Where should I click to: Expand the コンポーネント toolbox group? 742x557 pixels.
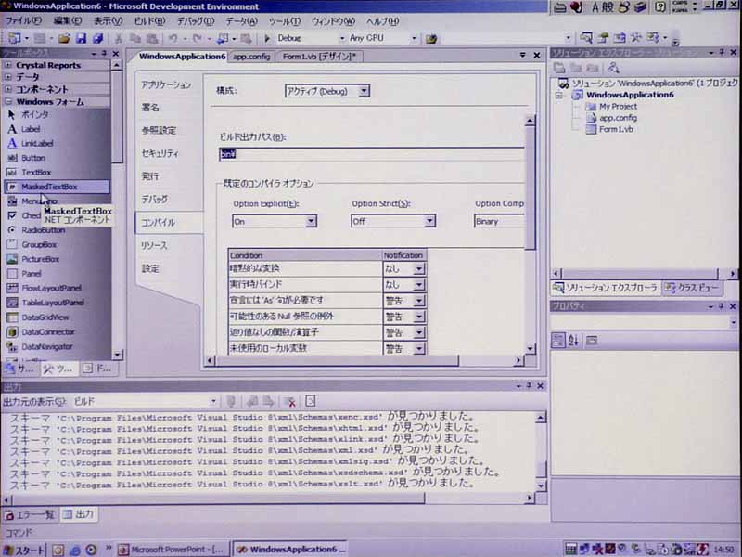8,89
